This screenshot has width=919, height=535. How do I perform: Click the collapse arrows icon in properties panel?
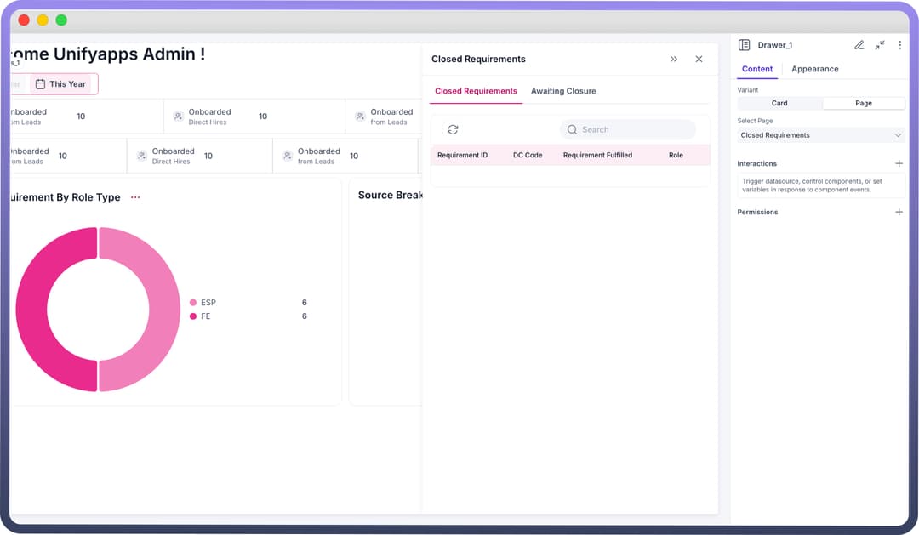click(x=880, y=45)
